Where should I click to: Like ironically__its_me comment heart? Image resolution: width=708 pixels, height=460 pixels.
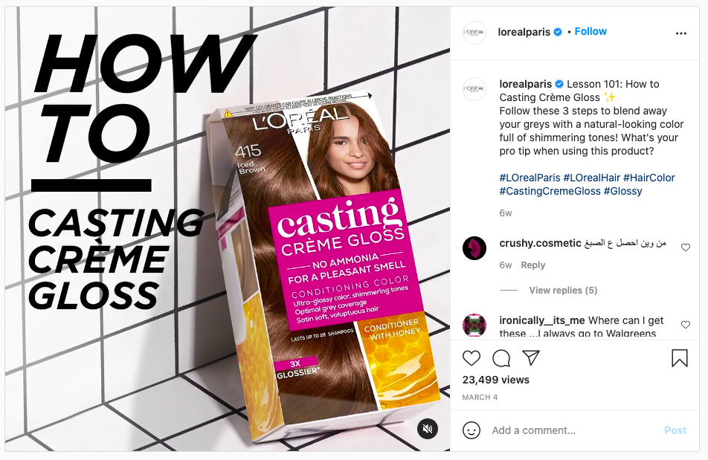coord(686,324)
